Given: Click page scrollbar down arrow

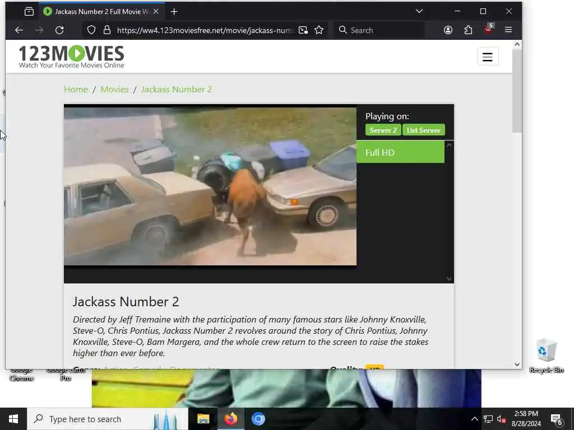Looking at the screenshot, I should point(517,364).
